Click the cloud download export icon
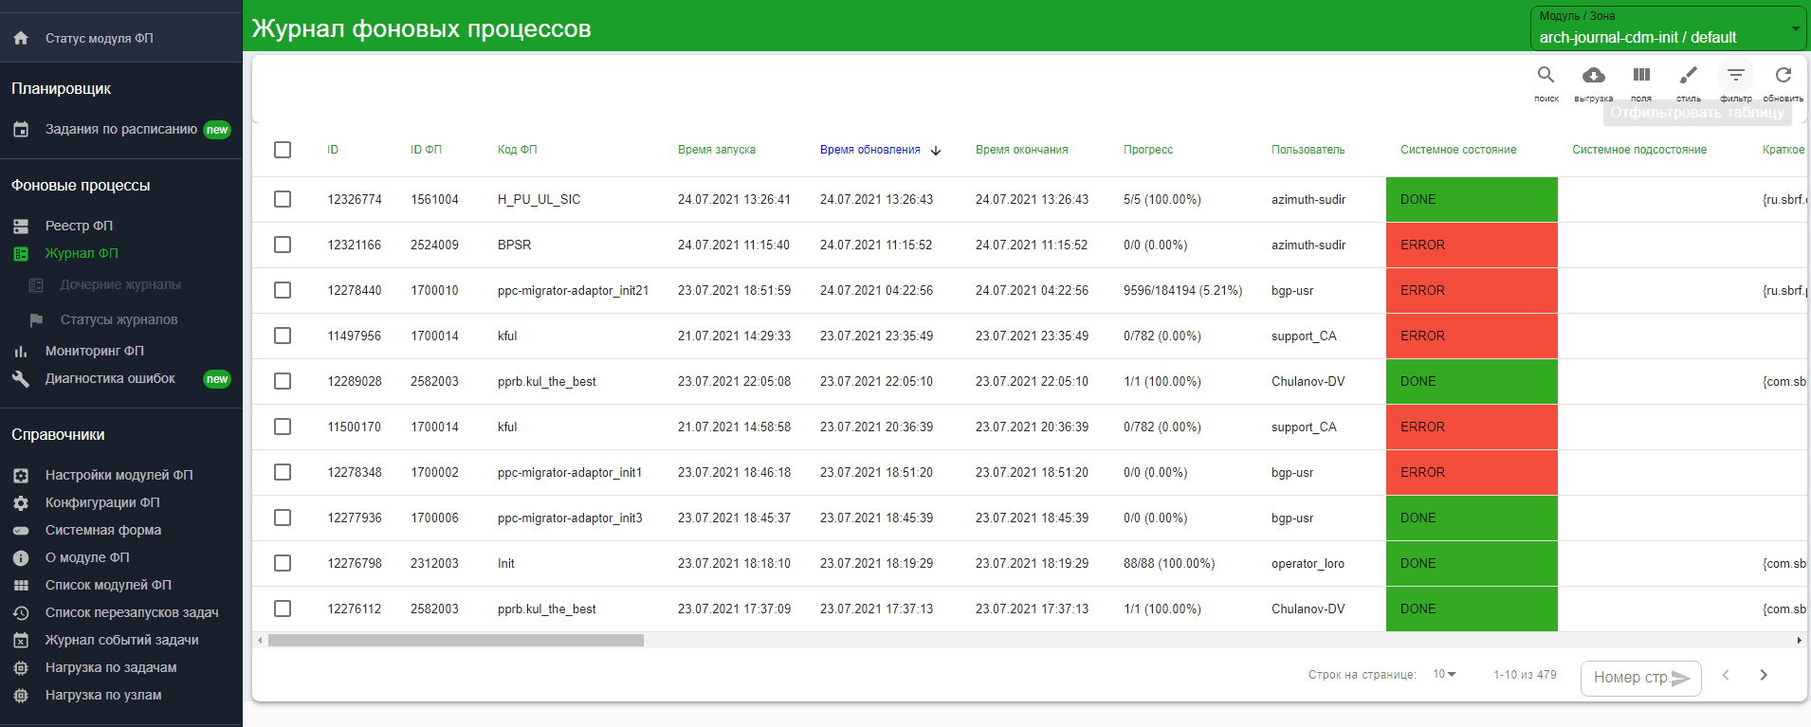The image size is (1811, 727). (x=1593, y=76)
